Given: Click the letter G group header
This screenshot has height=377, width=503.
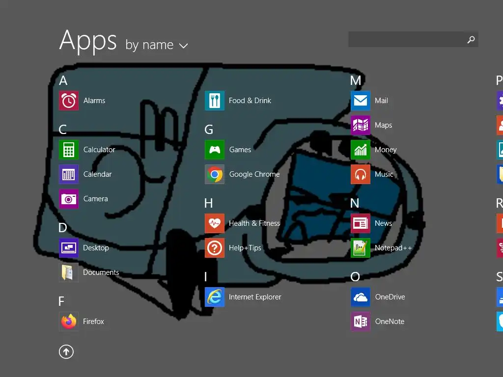Looking at the screenshot, I should [209, 130].
